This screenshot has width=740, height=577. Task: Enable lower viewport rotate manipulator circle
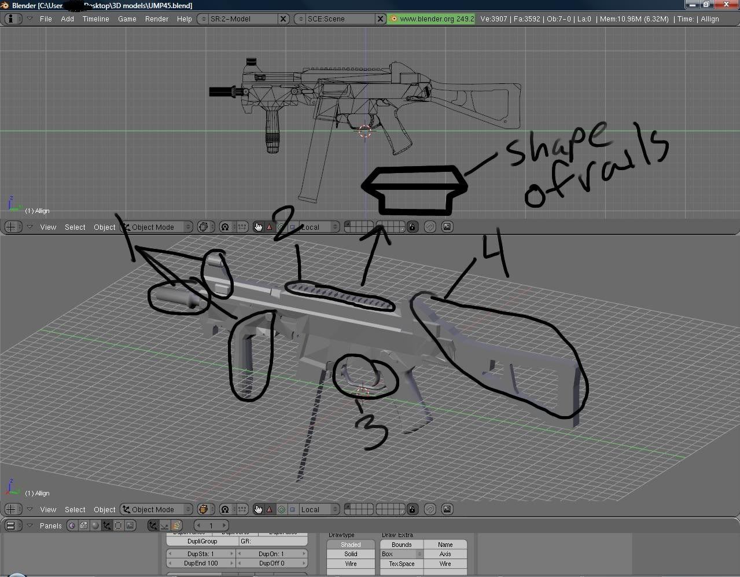click(281, 509)
